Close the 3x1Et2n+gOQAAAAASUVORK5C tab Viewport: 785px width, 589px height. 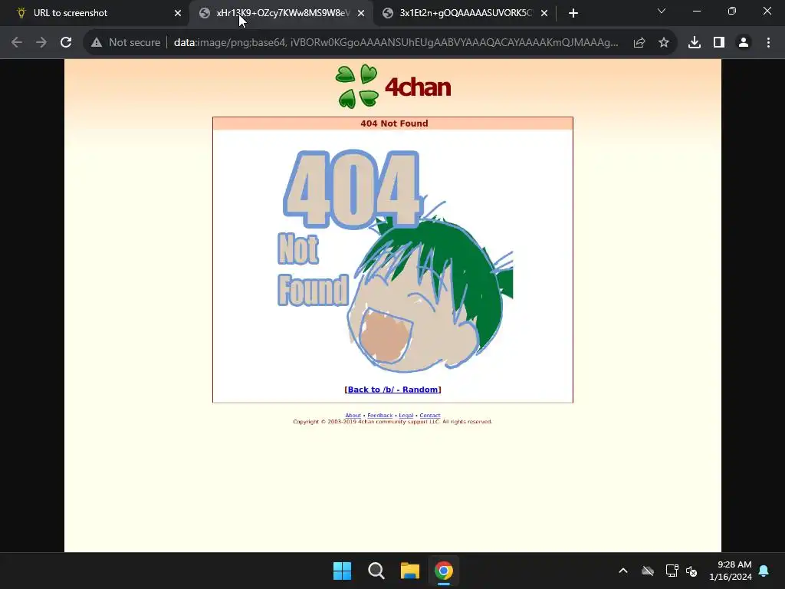click(544, 13)
